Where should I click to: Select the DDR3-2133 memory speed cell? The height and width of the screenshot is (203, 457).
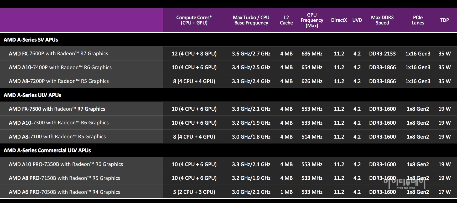[382, 54]
